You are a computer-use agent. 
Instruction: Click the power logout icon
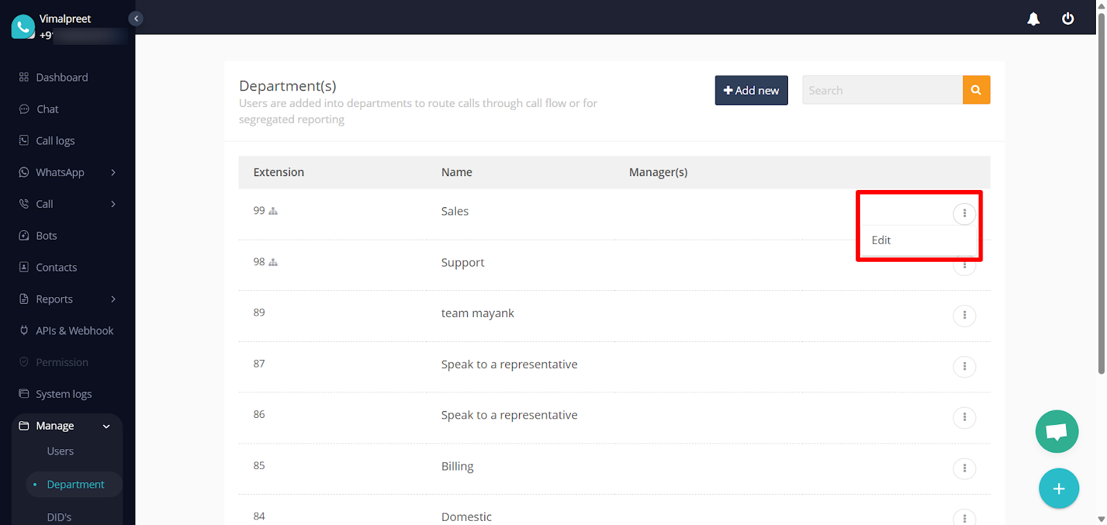(1068, 19)
